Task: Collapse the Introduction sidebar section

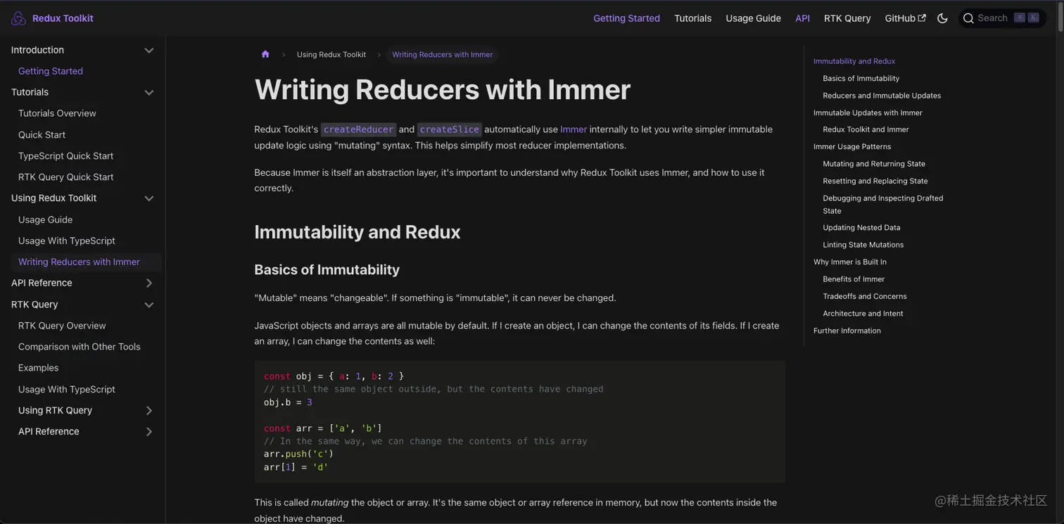Action: (149, 50)
